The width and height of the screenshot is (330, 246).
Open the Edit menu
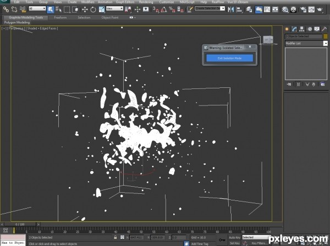pyautogui.click(x=16, y=2)
